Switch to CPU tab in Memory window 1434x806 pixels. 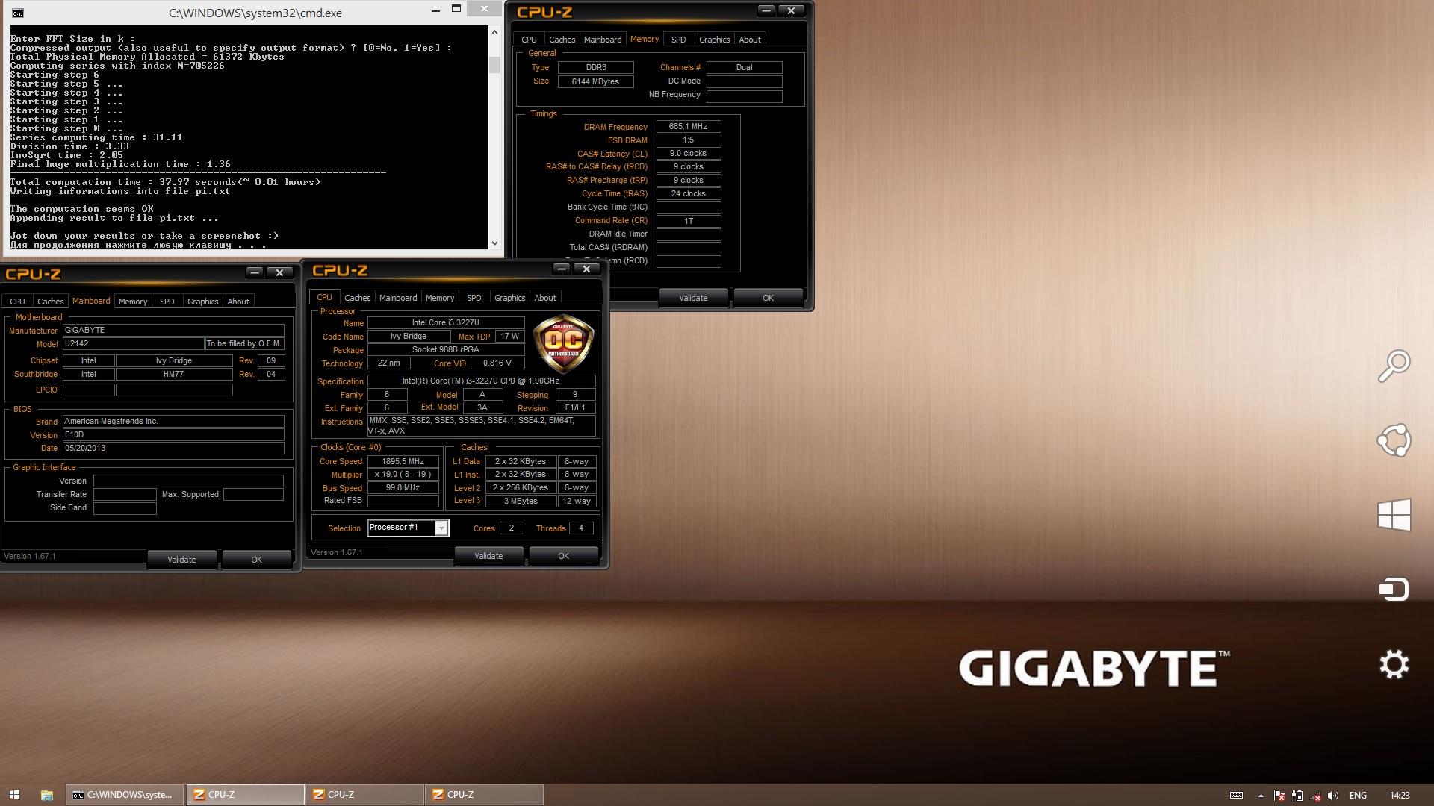pyautogui.click(x=529, y=40)
